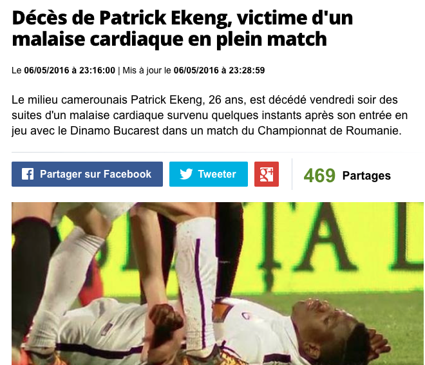Screen dimensions: 425x365
Task: Click 'Le milieu camerounais Patrick Ekeng' intro text
Action: 108,100
